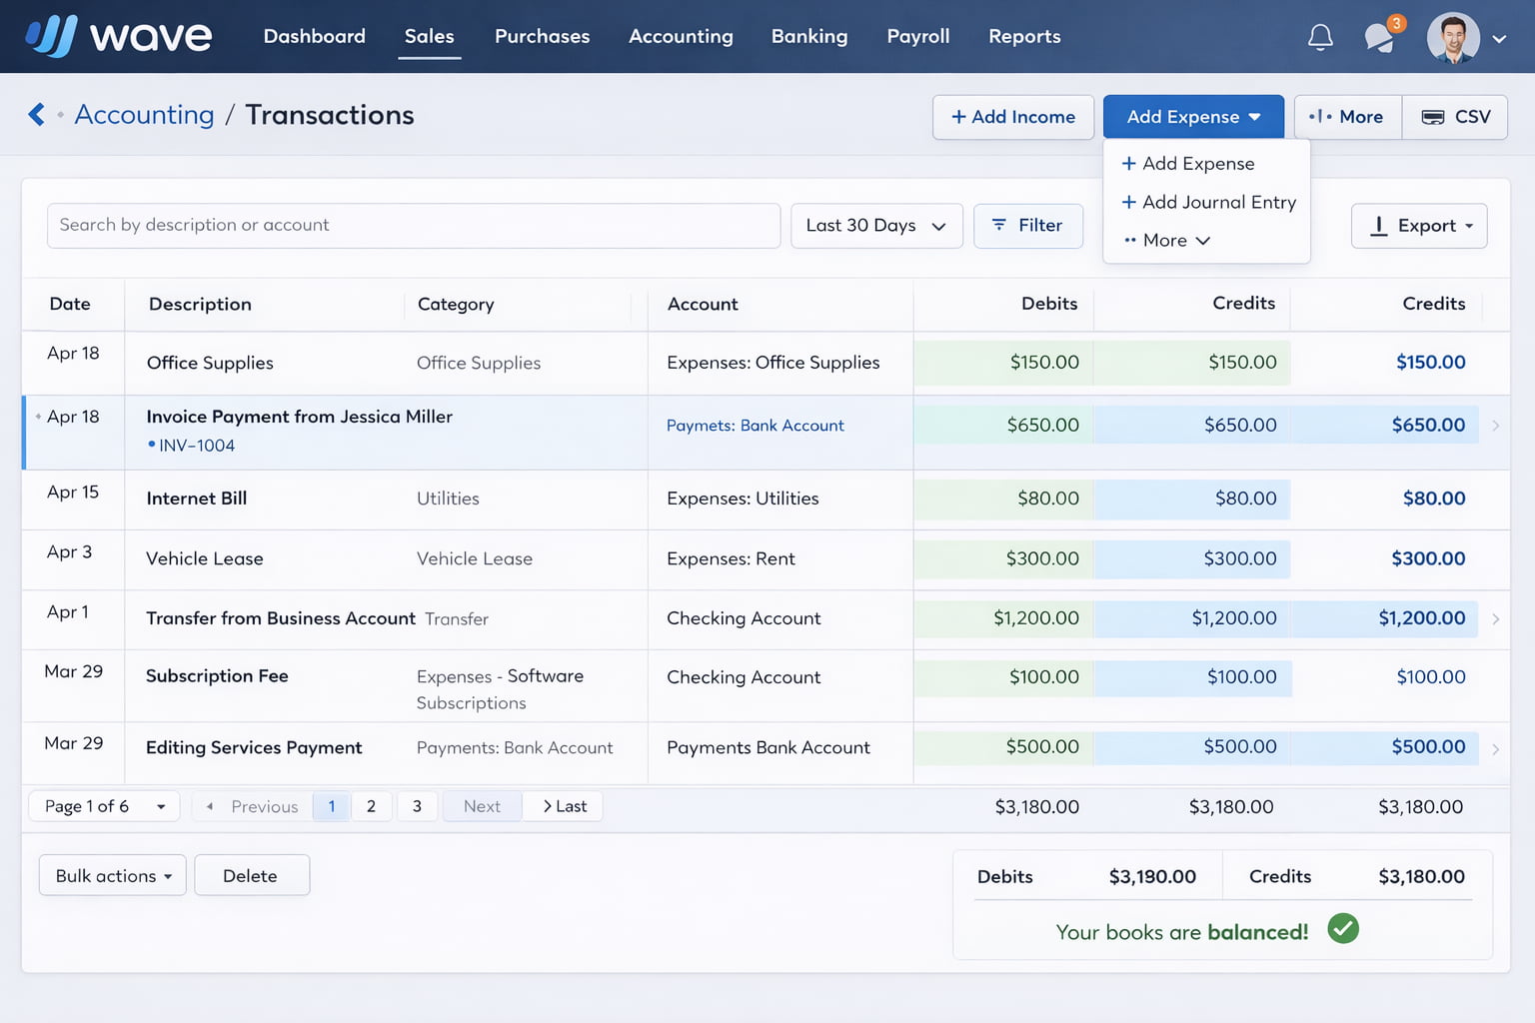
Task: Go back using the blue arrow
Action: [37, 115]
